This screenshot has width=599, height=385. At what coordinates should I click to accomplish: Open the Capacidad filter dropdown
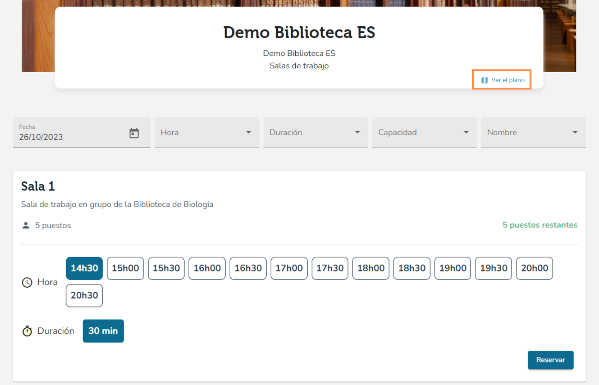click(425, 132)
